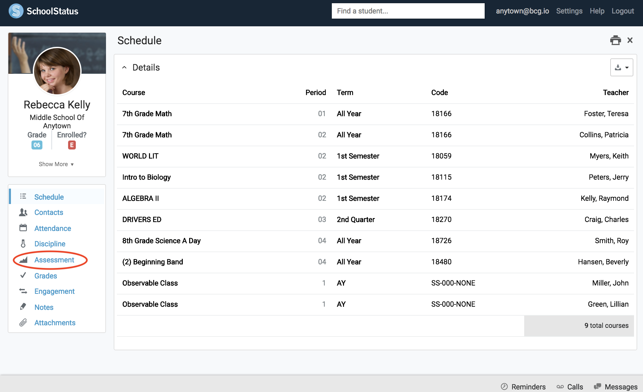Click the Term column header

[345, 92]
